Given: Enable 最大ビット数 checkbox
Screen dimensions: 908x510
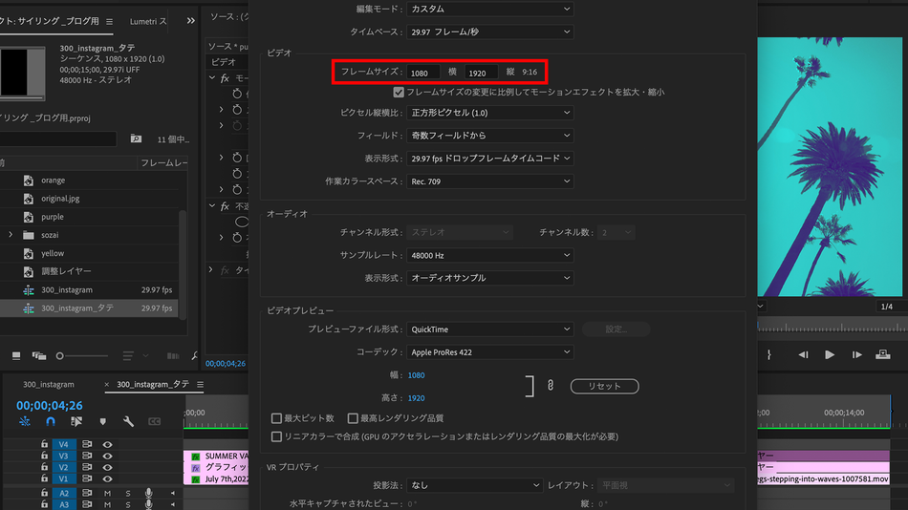Looking at the screenshot, I should [x=276, y=418].
